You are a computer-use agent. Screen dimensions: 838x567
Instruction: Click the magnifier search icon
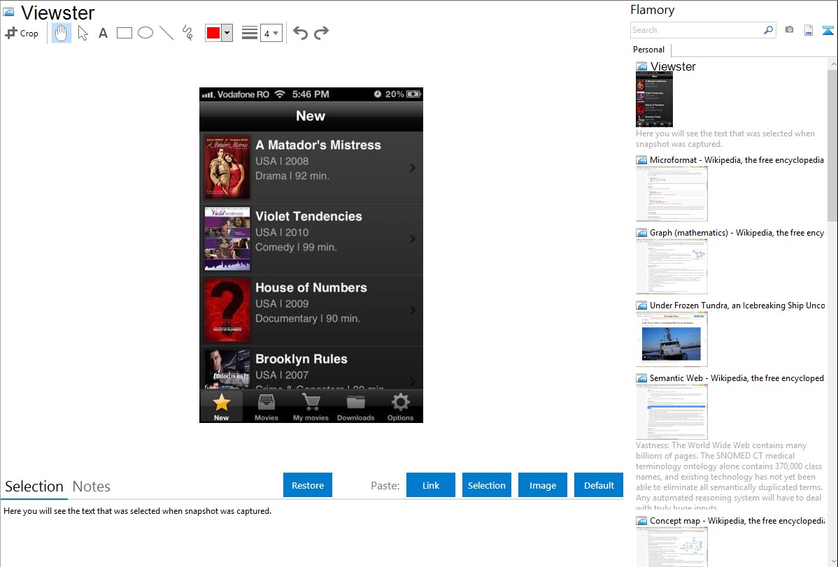(768, 30)
